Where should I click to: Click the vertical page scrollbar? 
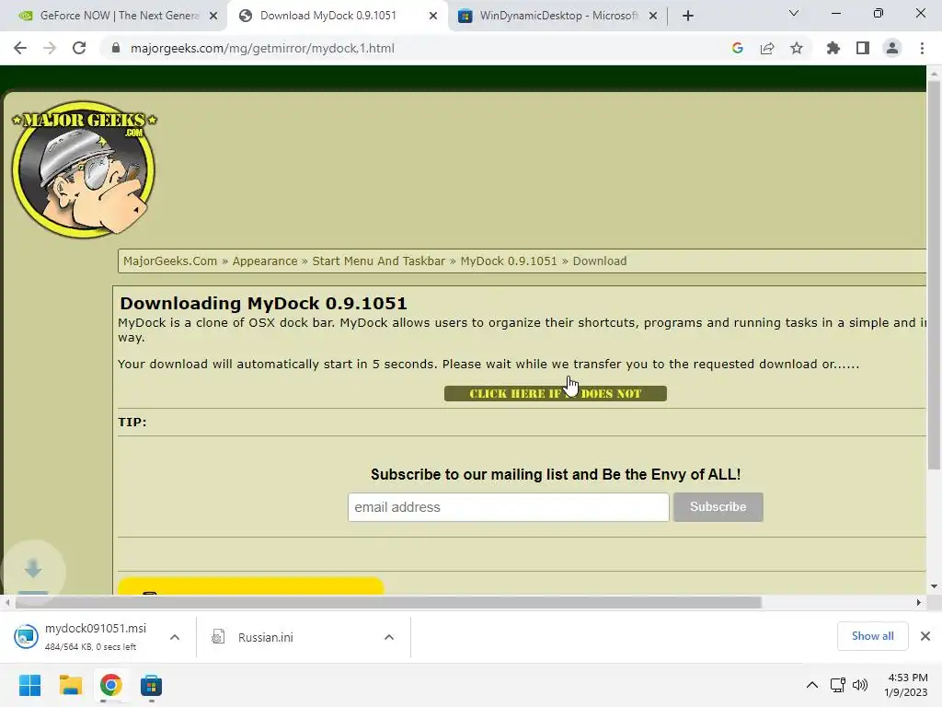coord(934,275)
